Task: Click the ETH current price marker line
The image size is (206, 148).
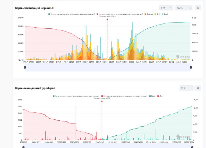Action: [107, 39]
